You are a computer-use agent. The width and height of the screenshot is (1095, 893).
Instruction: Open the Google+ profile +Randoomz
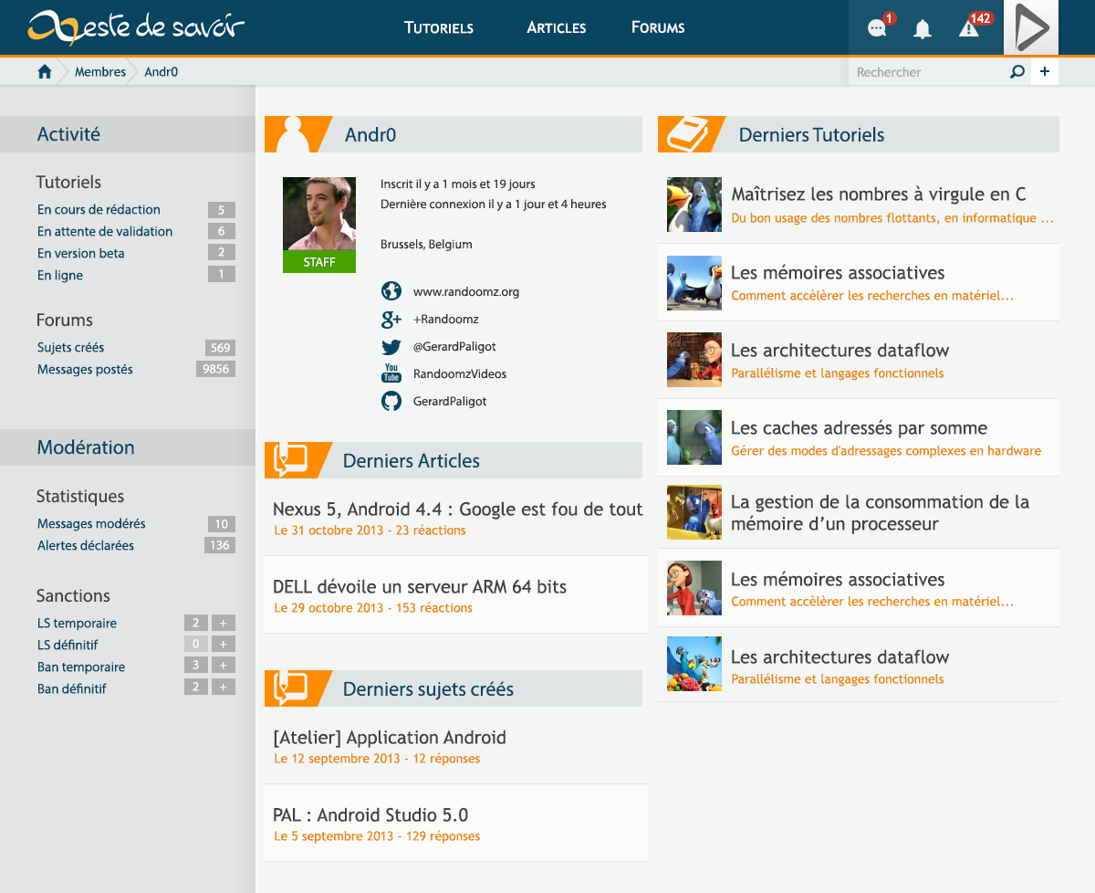coord(445,319)
